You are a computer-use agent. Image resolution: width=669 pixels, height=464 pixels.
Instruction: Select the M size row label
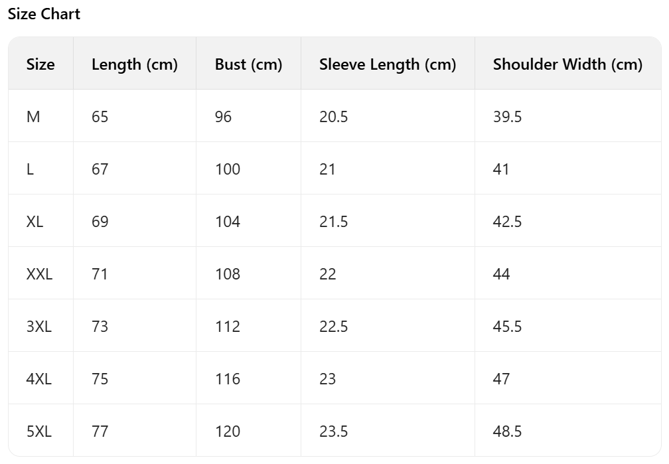pos(33,117)
